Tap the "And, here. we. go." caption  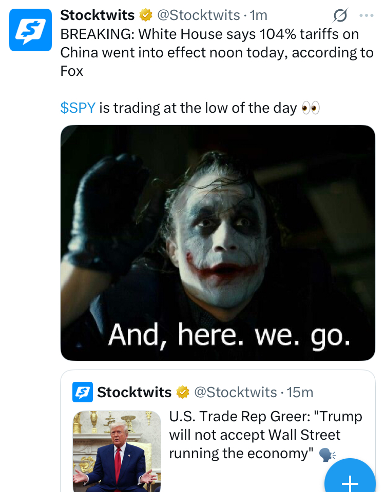click(x=229, y=336)
